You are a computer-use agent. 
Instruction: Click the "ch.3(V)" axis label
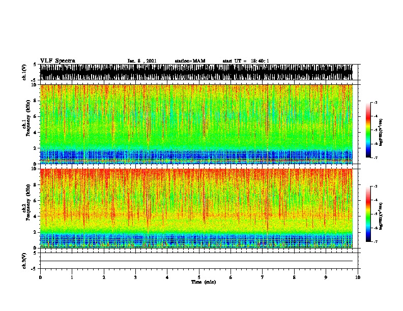[24, 261]
